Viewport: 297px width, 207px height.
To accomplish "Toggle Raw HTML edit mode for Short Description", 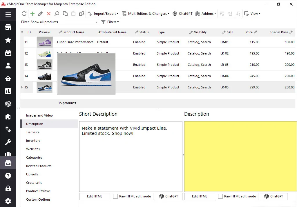I will 115,196.
